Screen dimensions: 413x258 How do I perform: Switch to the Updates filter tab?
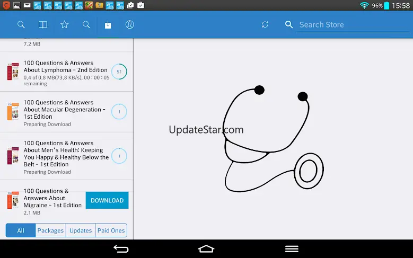pyautogui.click(x=81, y=230)
